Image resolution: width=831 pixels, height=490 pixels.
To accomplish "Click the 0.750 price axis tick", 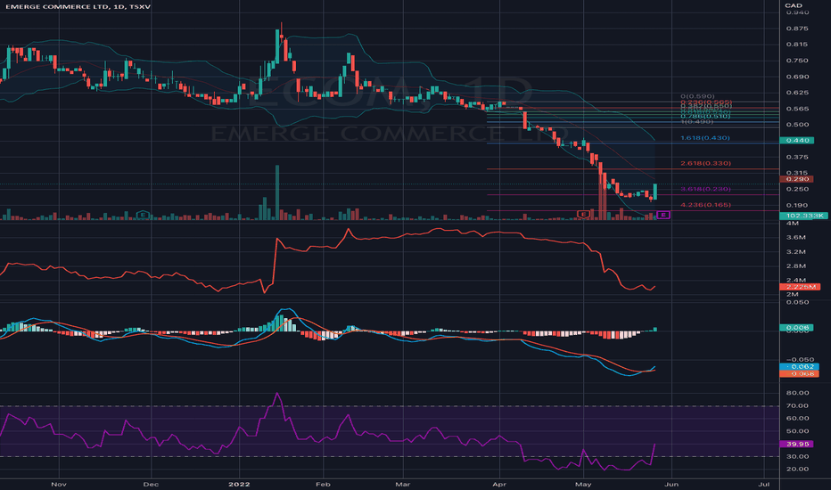I will coord(798,61).
